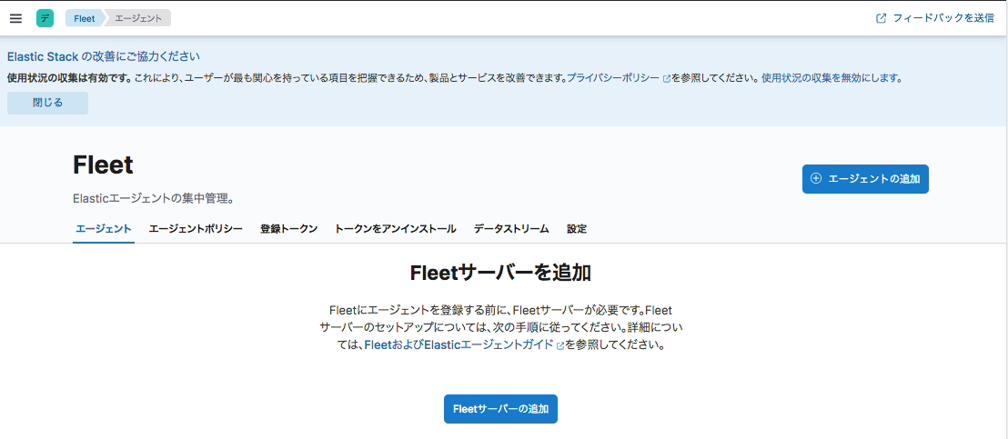This screenshot has width=1008, height=439.
Task: Go to the 登録トークン tab
Action: tap(288, 229)
